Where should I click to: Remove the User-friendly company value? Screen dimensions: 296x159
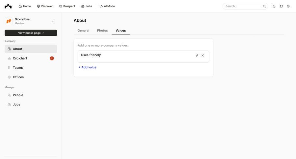(x=203, y=56)
